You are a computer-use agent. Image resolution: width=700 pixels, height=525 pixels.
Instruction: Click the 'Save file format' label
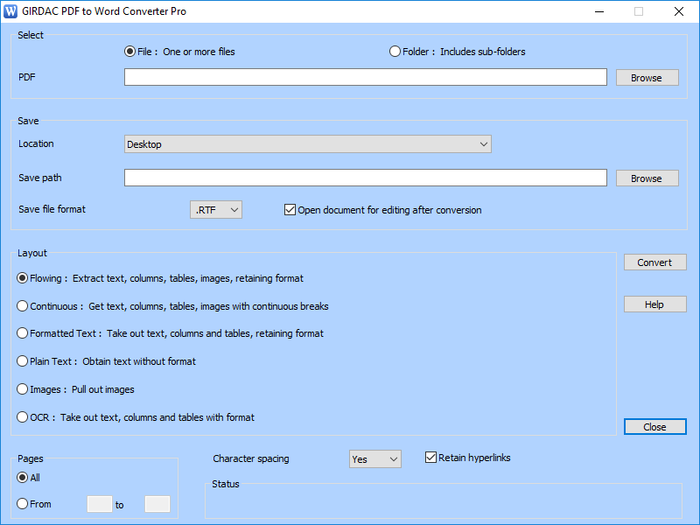pos(52,209)
